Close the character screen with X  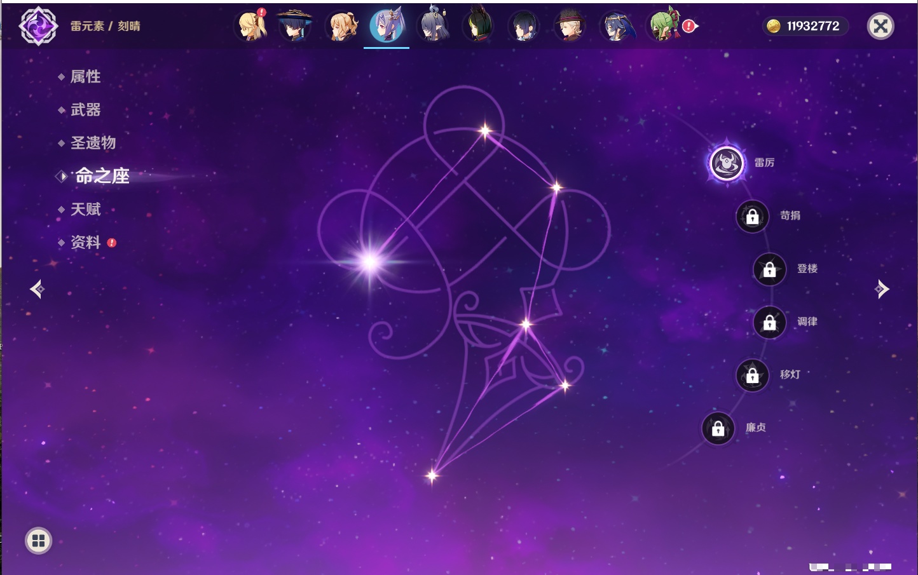(880, 26)
